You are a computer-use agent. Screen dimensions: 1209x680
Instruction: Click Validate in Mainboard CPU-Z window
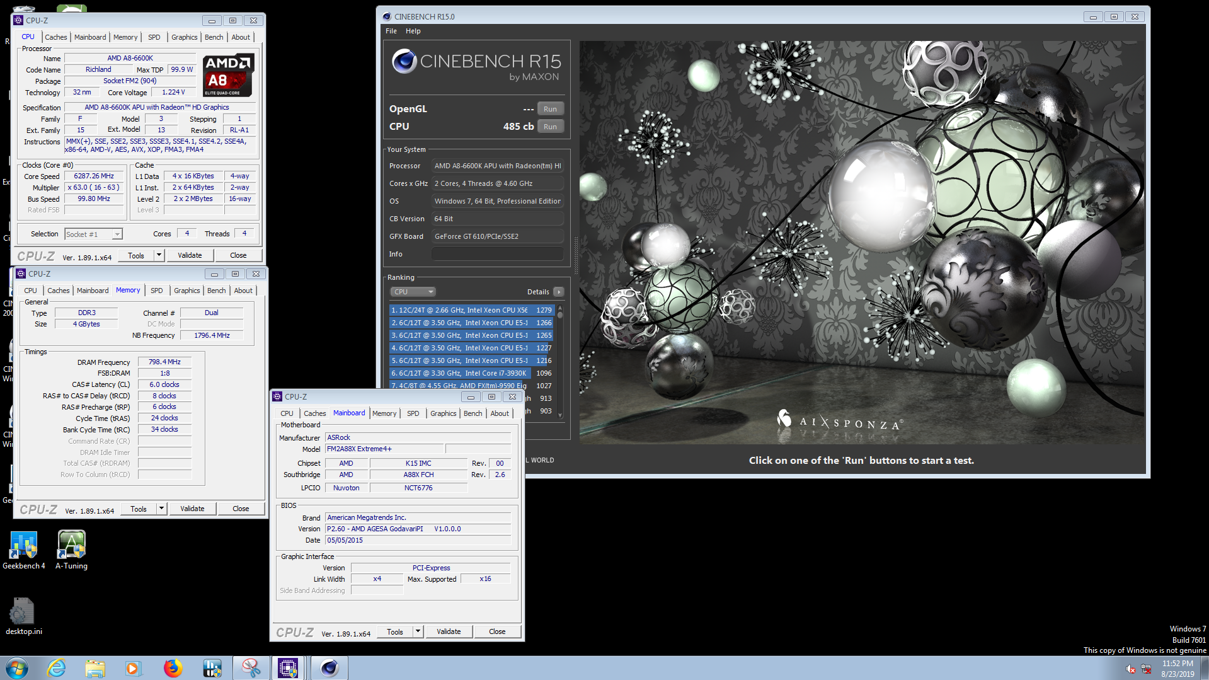449,631
